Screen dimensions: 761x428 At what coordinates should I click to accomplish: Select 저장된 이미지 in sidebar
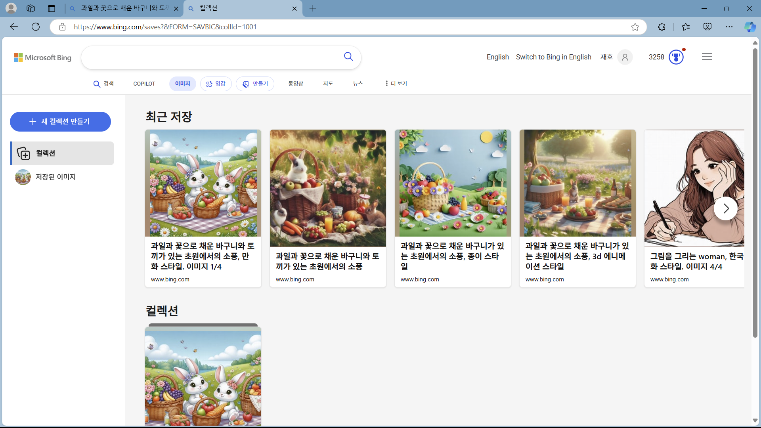[55, 177]
